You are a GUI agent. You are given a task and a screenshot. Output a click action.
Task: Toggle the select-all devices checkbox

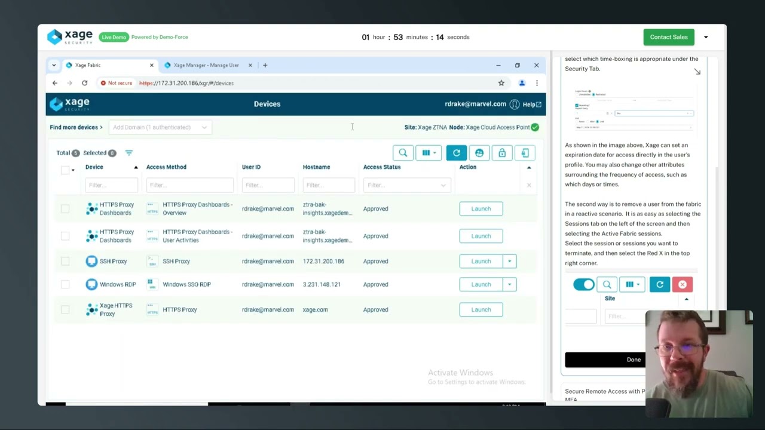[x=65, y=170]
